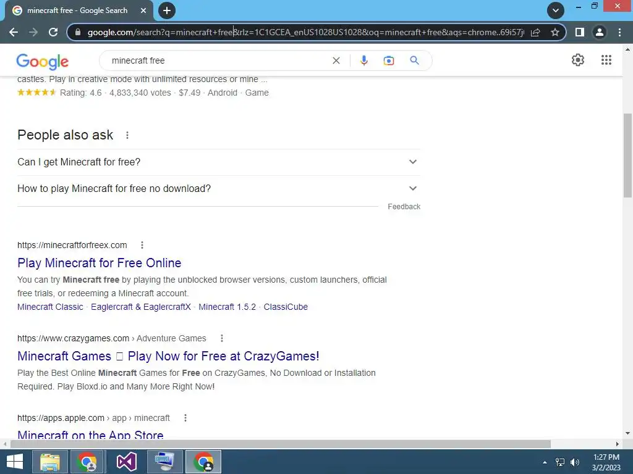Click the Google logo
Viewport: 633px width, 474px height.
(43, 61)
